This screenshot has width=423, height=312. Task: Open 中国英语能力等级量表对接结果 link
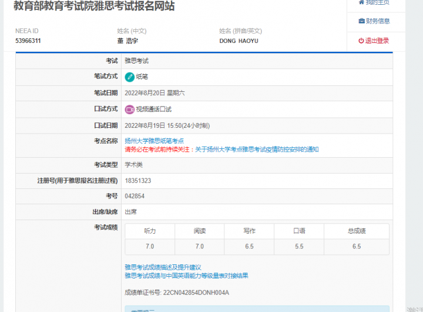tap(186, 276)
